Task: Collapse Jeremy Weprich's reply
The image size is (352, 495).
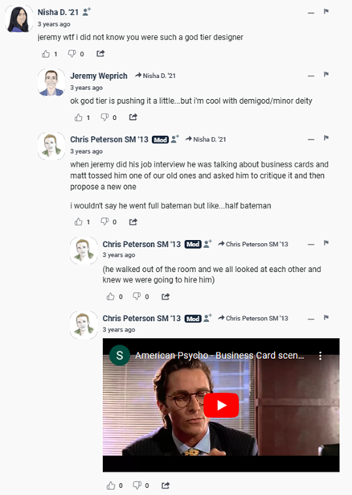Action: pos(311,76)
